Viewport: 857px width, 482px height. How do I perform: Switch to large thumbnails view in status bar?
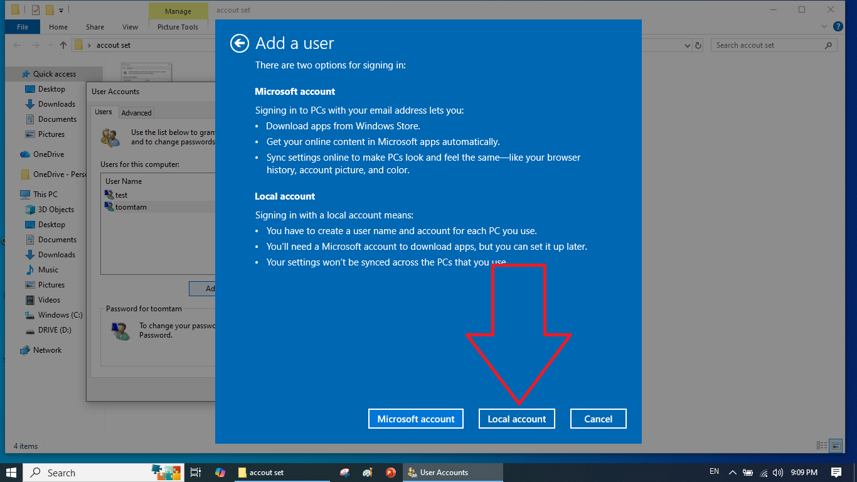point(836,446)
